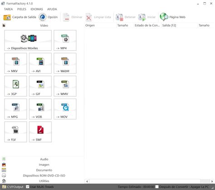Toggle the Usar Multi-Treads checkbox

point(28,187)
